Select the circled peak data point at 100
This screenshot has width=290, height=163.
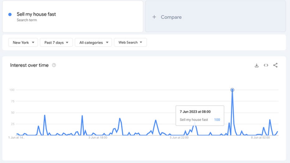coord(232,90)
